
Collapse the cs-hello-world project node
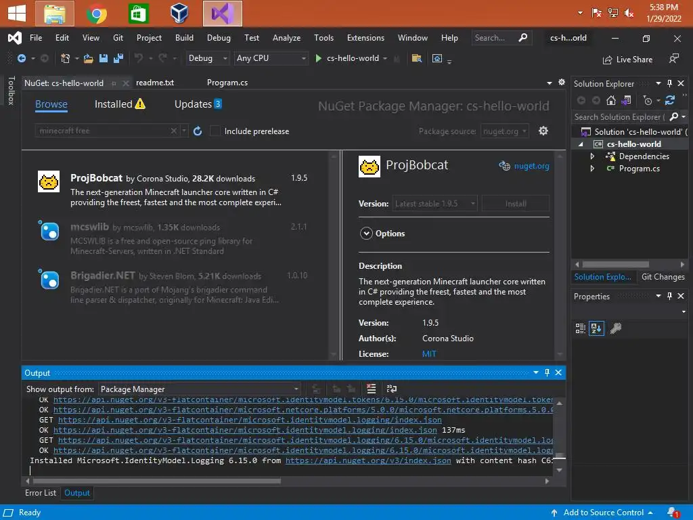581,144
